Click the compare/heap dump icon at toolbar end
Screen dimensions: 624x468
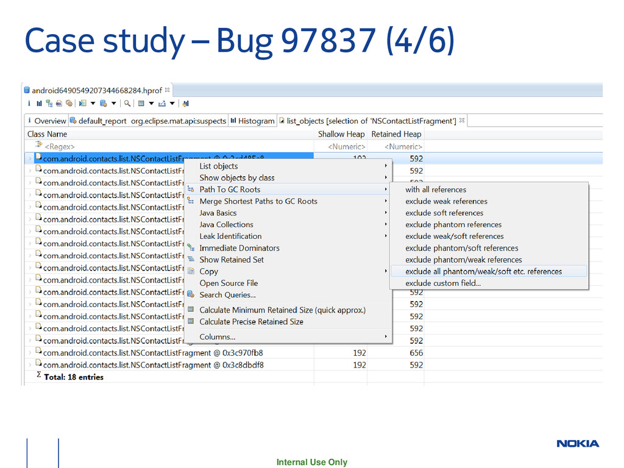click(x=185, y=104)
